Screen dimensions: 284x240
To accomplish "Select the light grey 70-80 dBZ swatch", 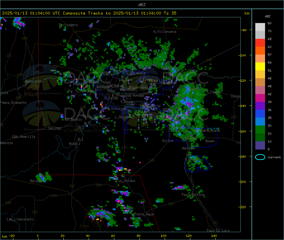I will pyautogui.click(x=260, y=27).
